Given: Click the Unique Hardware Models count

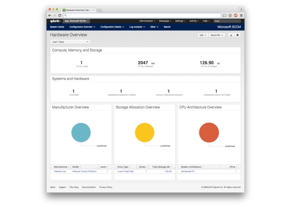Looking at the screenshot, I should [168, 91].
